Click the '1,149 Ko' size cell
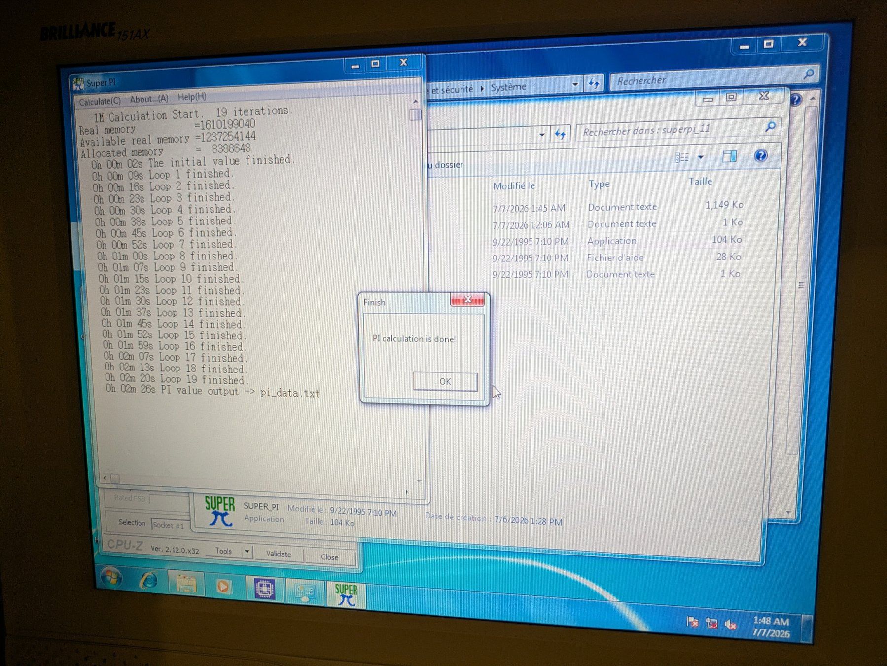887x666 pixels. pyautogui.click(x=724, y=205)
